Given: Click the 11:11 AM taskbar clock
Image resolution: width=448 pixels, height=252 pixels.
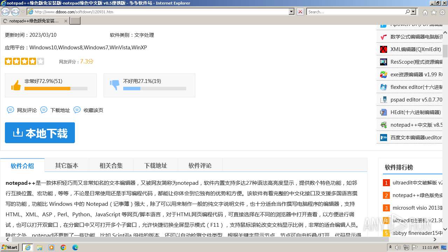Looking at the screenshot, I should [x=430, y=247].
